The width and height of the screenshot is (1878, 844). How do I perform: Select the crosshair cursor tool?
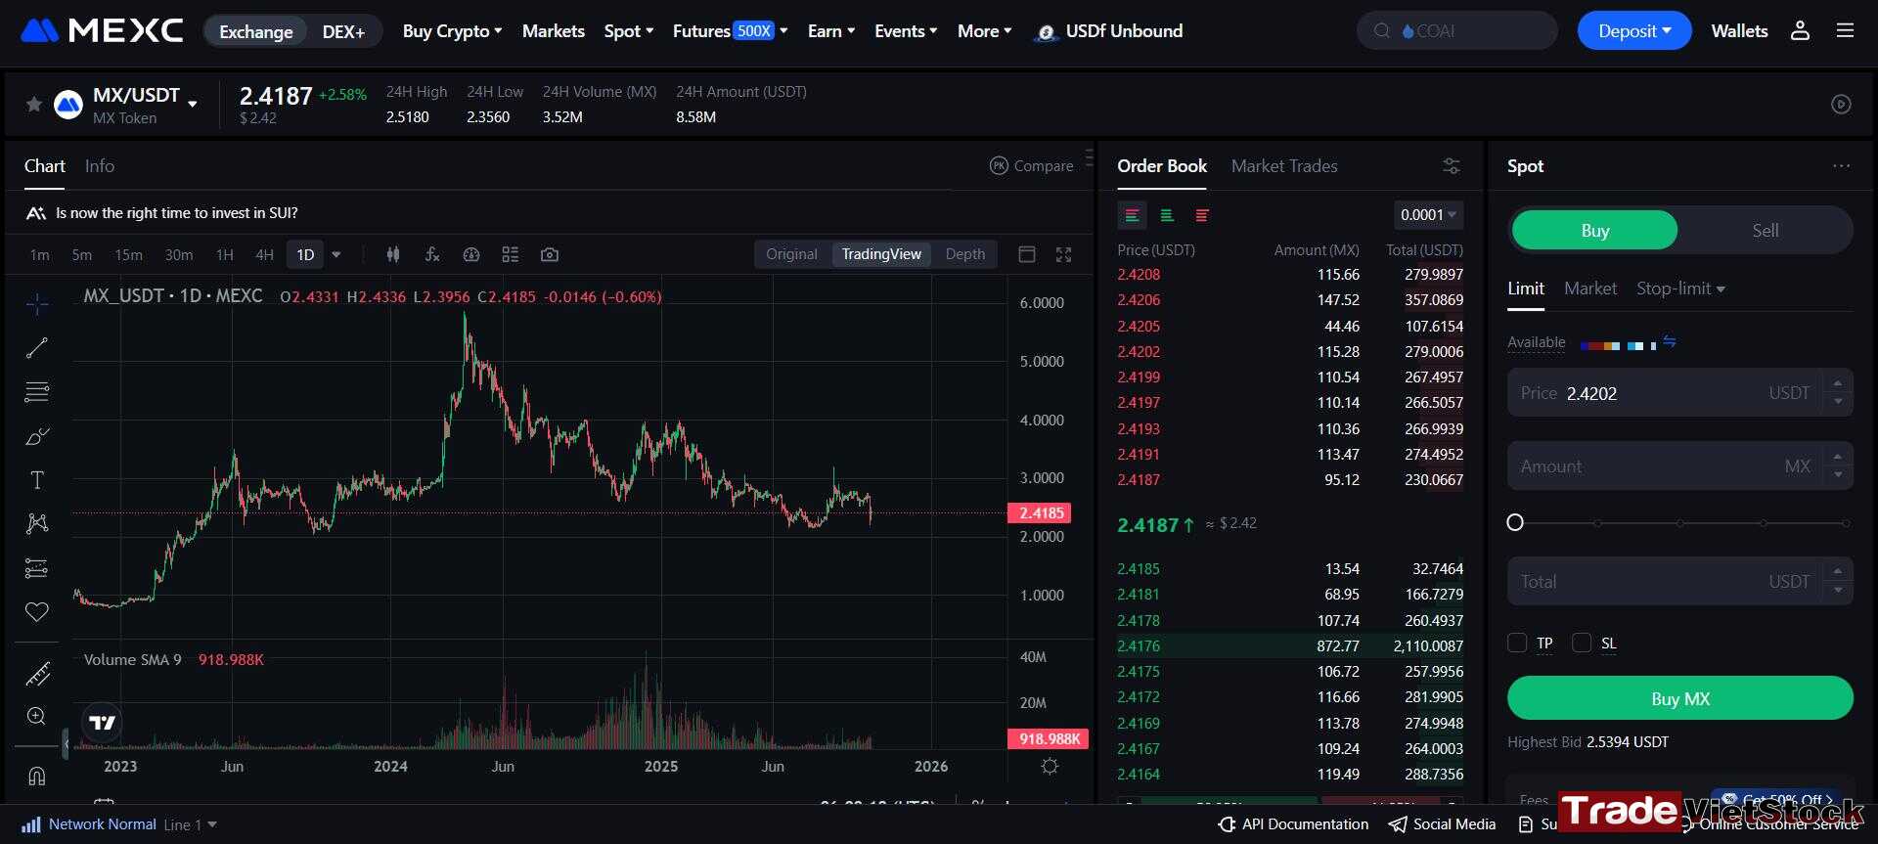(37, 304)
